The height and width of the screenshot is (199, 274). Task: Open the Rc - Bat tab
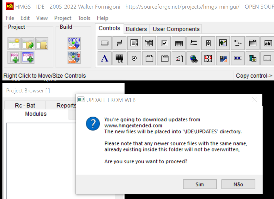25,106
